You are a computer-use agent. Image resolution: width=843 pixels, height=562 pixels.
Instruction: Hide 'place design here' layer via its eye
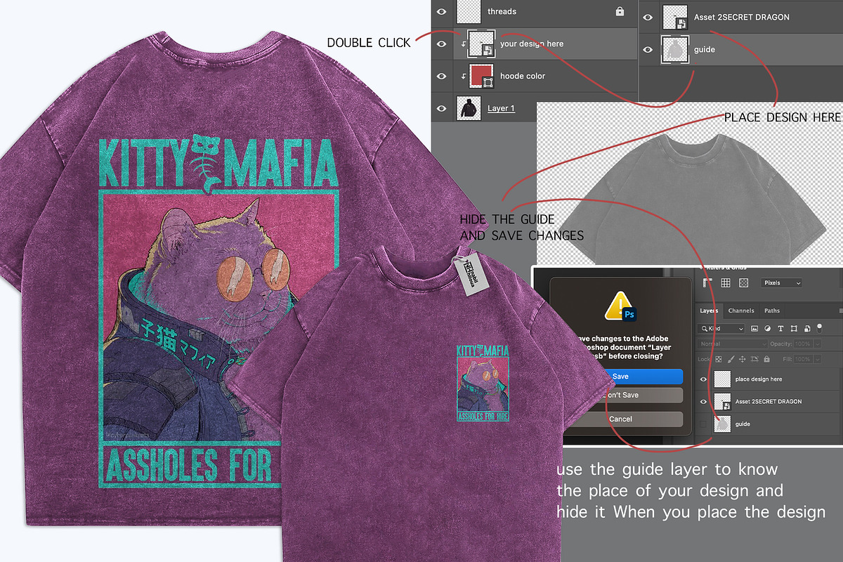click(x=703, y=379)
